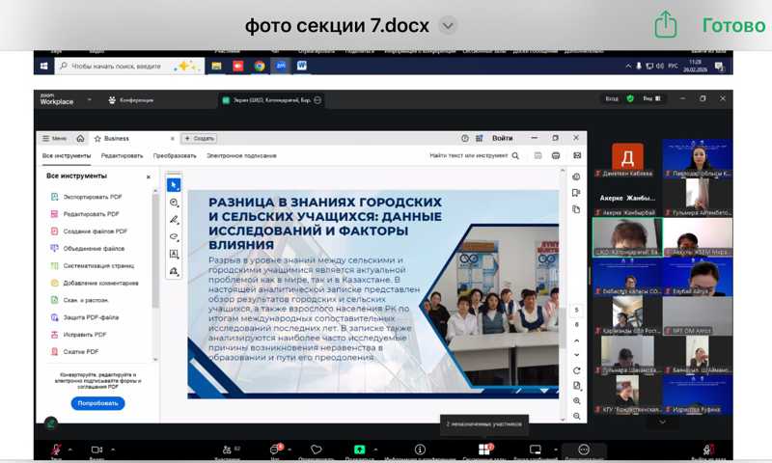The width and height of the screenshot is (772, 463).
Task: Toggle the Zoom video camera button
Action: tap(96, 449)
